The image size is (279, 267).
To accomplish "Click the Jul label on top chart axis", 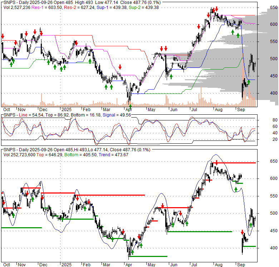I will (194, 110).
